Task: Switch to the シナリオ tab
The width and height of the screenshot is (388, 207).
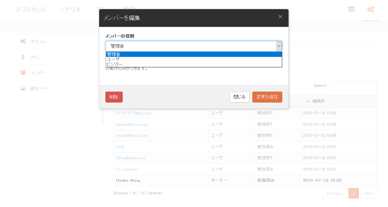Action: tap(70, 9)
